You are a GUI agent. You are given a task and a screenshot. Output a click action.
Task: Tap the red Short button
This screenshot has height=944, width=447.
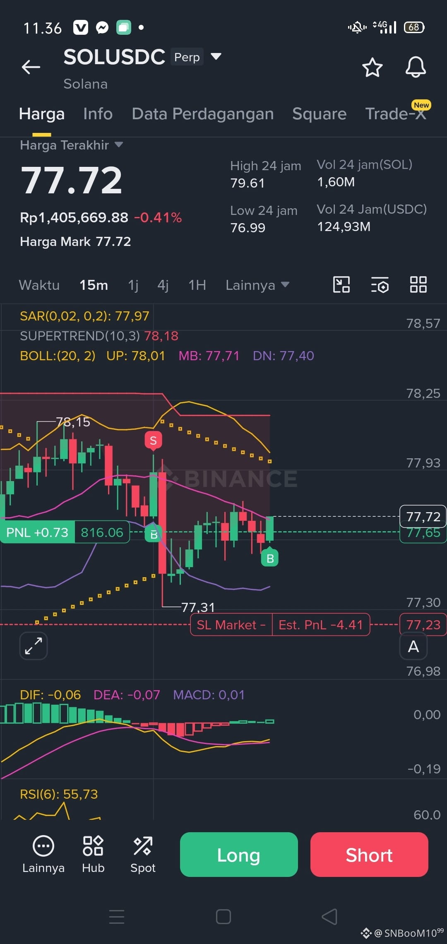pyautogui.click(x=369, y=855)
